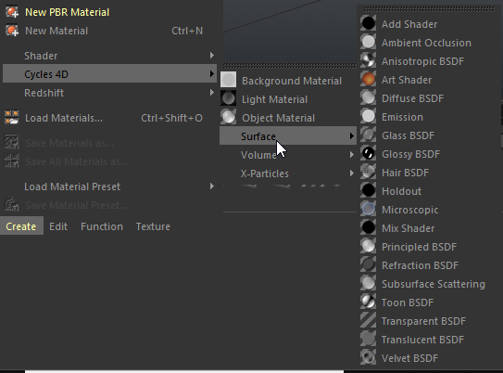Expand the Surface submenu arrow
Image resolution: width=503 pixels, height=373 pixels.
352,136
